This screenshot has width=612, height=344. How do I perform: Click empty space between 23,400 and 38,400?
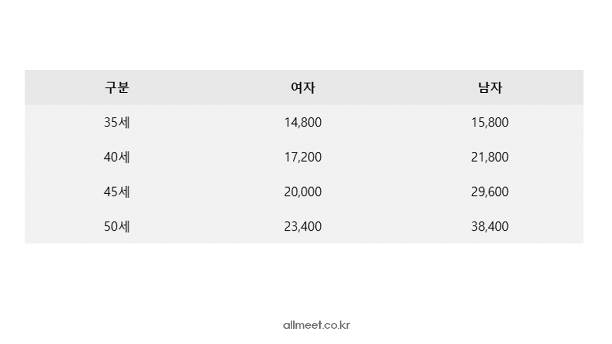tap(396, 226)
